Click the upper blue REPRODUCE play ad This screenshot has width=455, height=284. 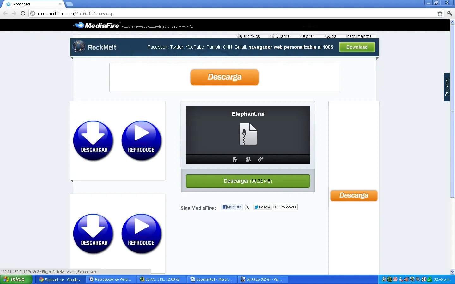coord(142,141)
